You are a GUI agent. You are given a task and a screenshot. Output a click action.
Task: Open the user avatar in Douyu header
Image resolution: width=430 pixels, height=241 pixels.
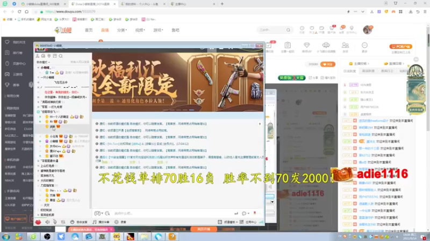pos(368,30)
